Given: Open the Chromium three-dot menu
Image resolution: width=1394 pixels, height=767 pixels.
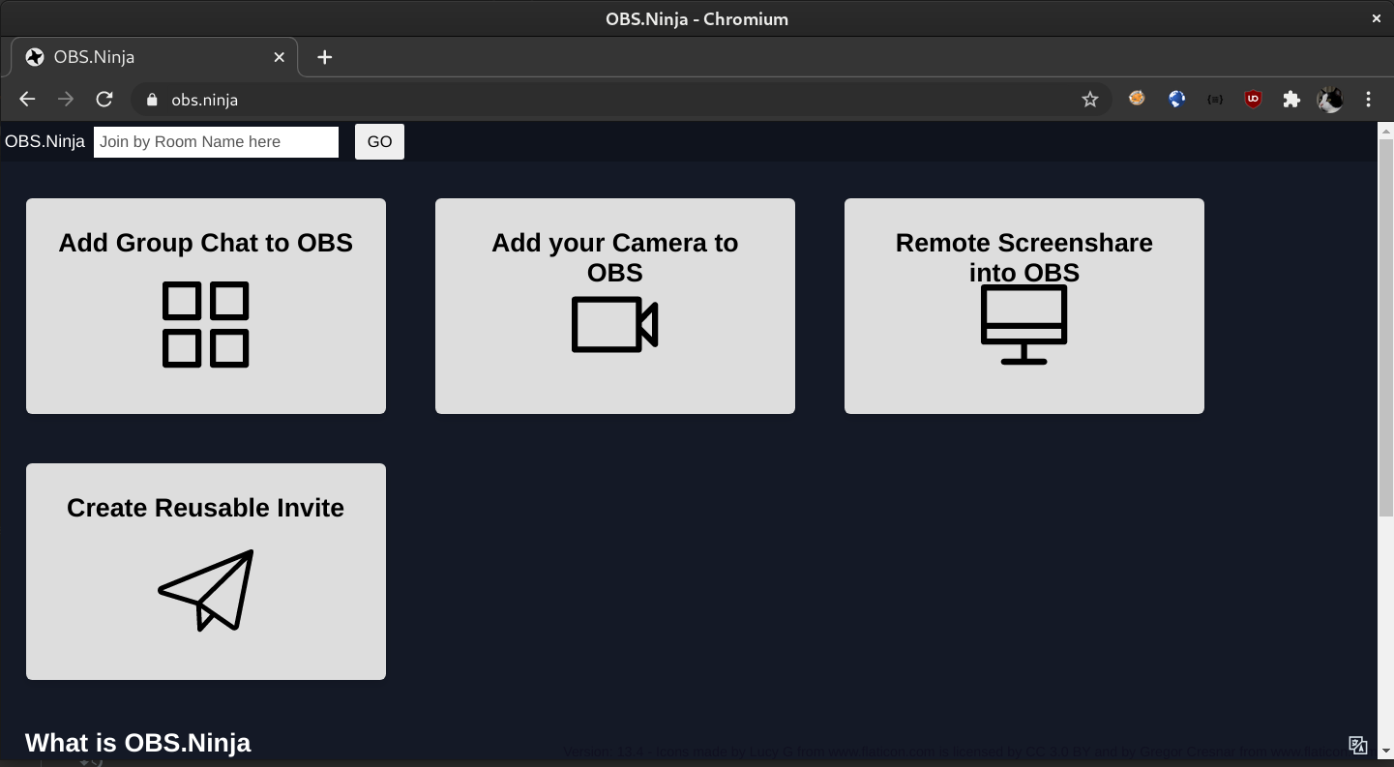Looking at the screenshot, I should 1369,99.
